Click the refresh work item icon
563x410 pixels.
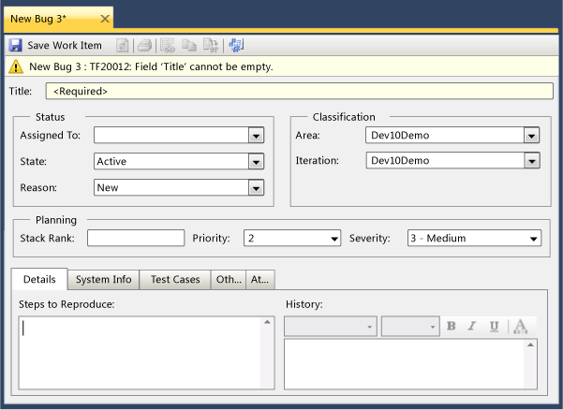point(123,45)
